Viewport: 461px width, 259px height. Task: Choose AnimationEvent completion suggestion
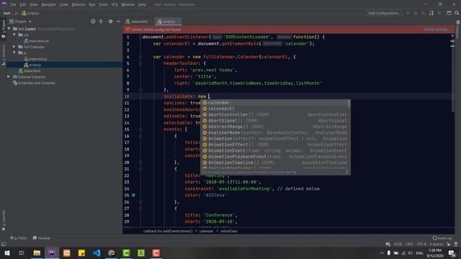point(275,150)
